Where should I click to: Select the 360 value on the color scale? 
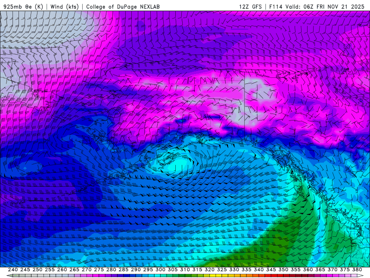pyautogui.click(x=308, y=270)
